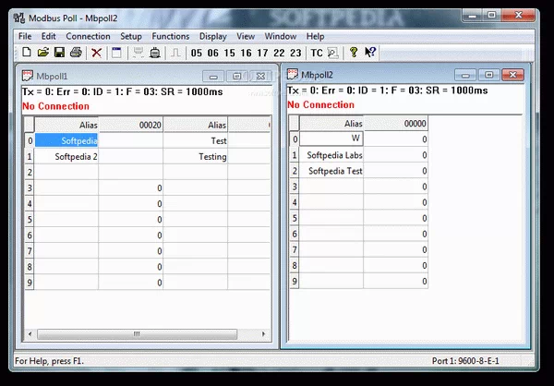The height and width of the screenshot is (386, 554).
Task: Click the pulse single-poll icon
Action: pyautogui.click(x=175, y=53)
